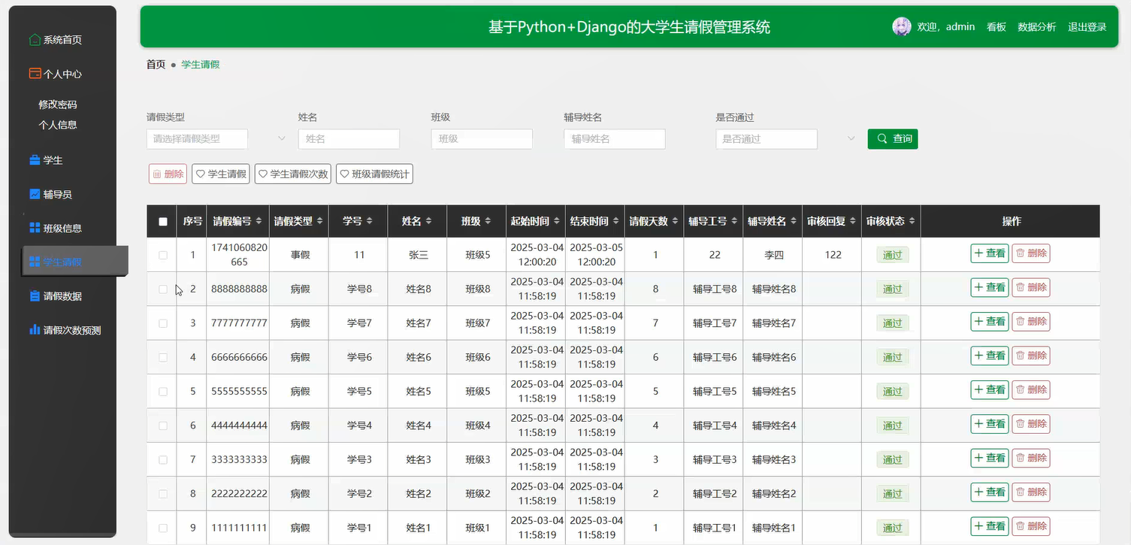The image size is (1131, 545).
Task: Click 查看 for row 张三
Action: (x=990, y=253)
